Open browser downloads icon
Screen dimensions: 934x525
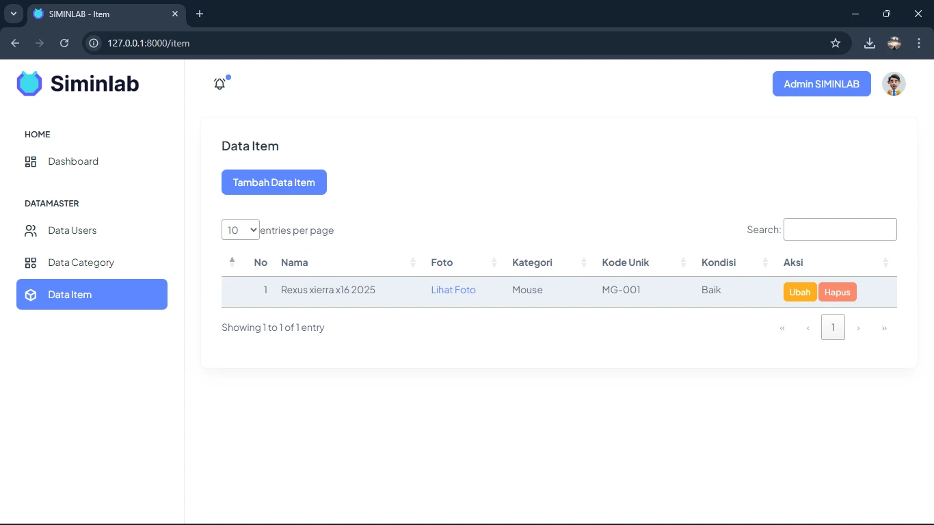[x=869, y=43]
